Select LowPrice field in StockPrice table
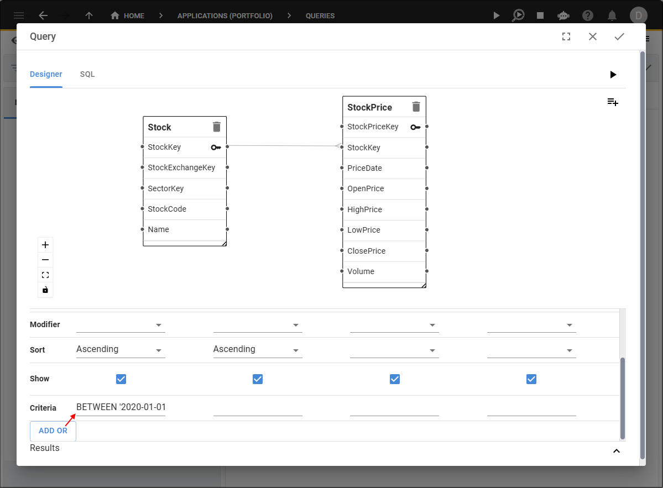 (x=384, y=230)
